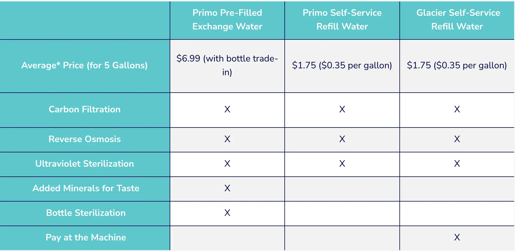Viewport: 515px width, 251px height.
Task: Click Reverse Osmosis X under Glacier column
Action: click(x=457, y=139)
